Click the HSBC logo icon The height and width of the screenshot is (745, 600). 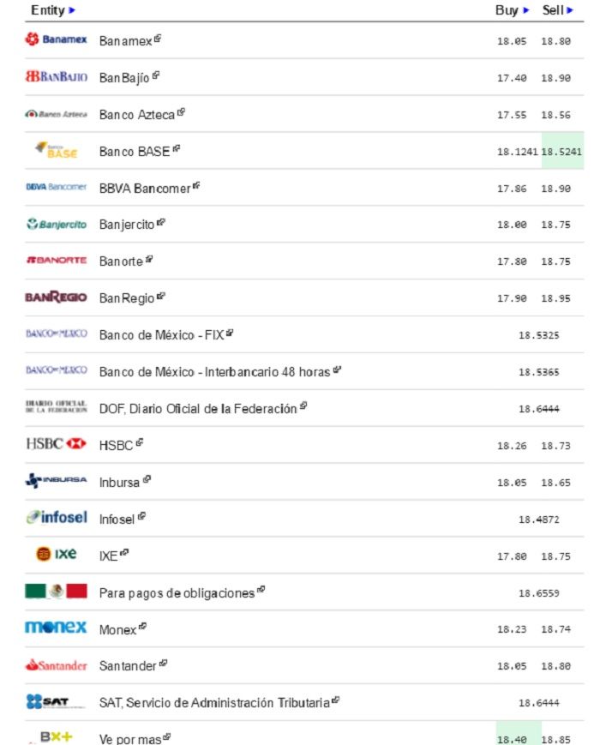tap(56, 444)
